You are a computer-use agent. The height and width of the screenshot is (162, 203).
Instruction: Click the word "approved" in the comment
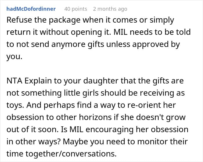pyautogui.click(x=150, y=45)
